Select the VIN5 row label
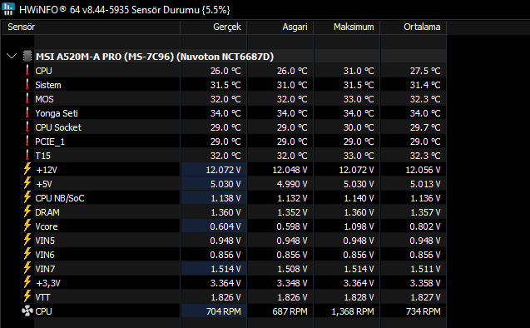Viewport: 530px width, 328px height. (x=45, y=241)
